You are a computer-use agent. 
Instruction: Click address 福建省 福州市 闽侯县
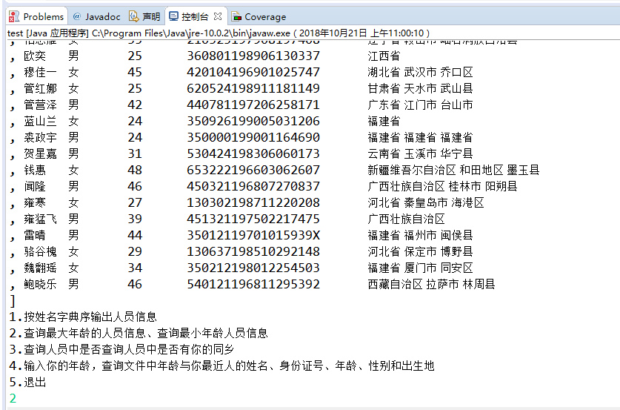[420, 235]
